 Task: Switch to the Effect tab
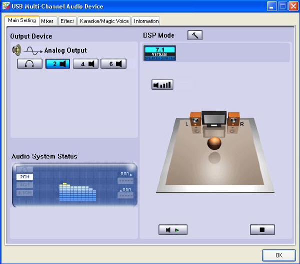[x=67, y=21]
